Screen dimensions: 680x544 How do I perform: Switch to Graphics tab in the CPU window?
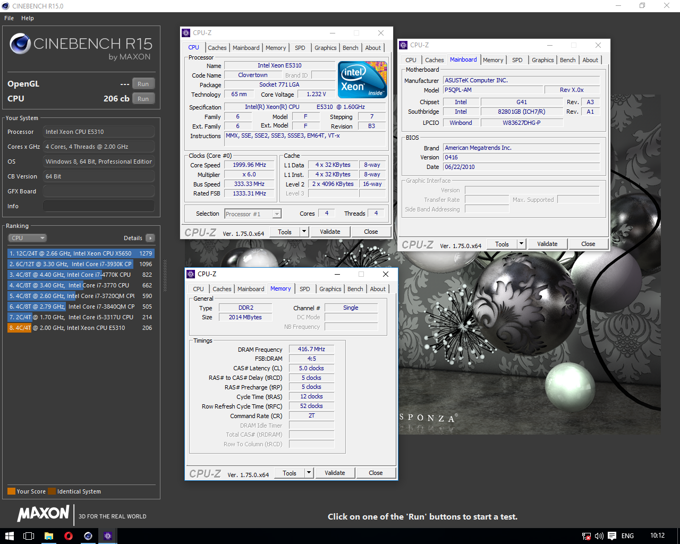(326, 48)
